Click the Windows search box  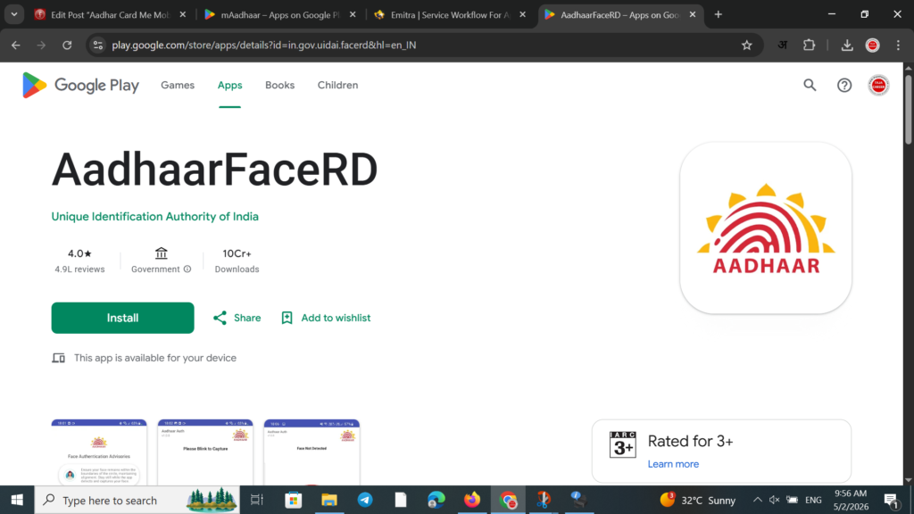pos(137,500)
